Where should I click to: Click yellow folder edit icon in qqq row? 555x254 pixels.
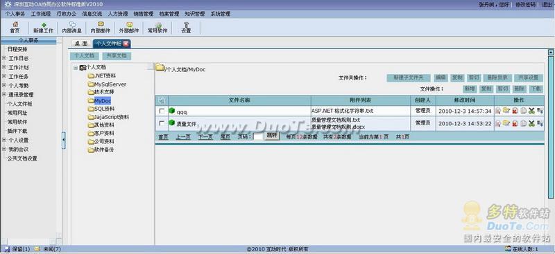point(506,111)
